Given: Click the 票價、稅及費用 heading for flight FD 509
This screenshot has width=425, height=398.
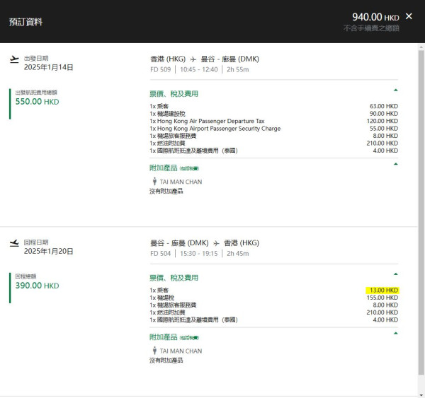Looking at the screenshot, I should [x=174, y=93].
